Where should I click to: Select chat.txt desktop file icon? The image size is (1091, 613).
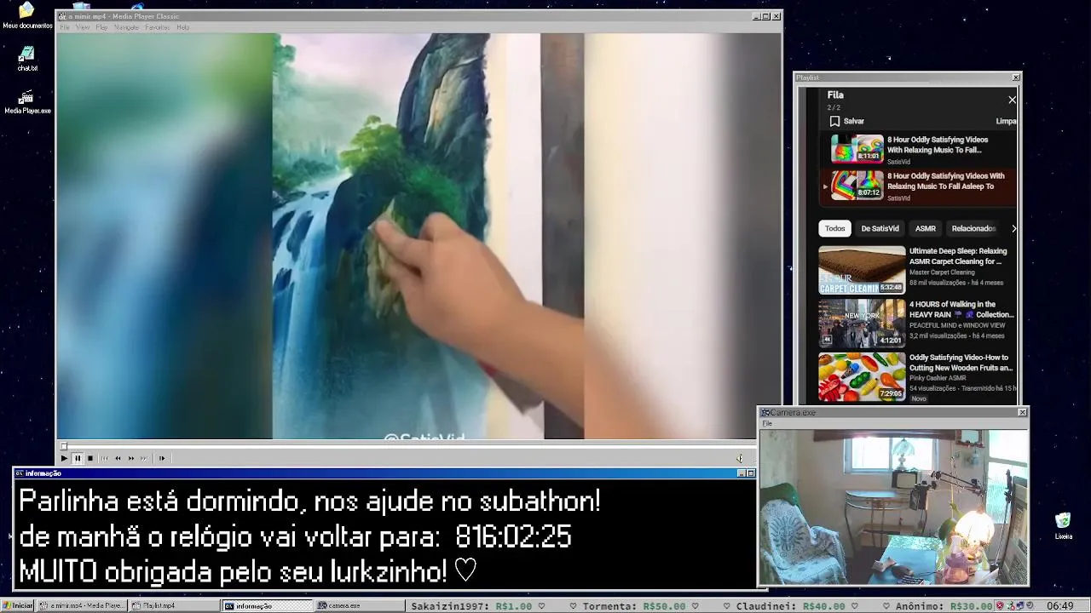click(27, 59)
